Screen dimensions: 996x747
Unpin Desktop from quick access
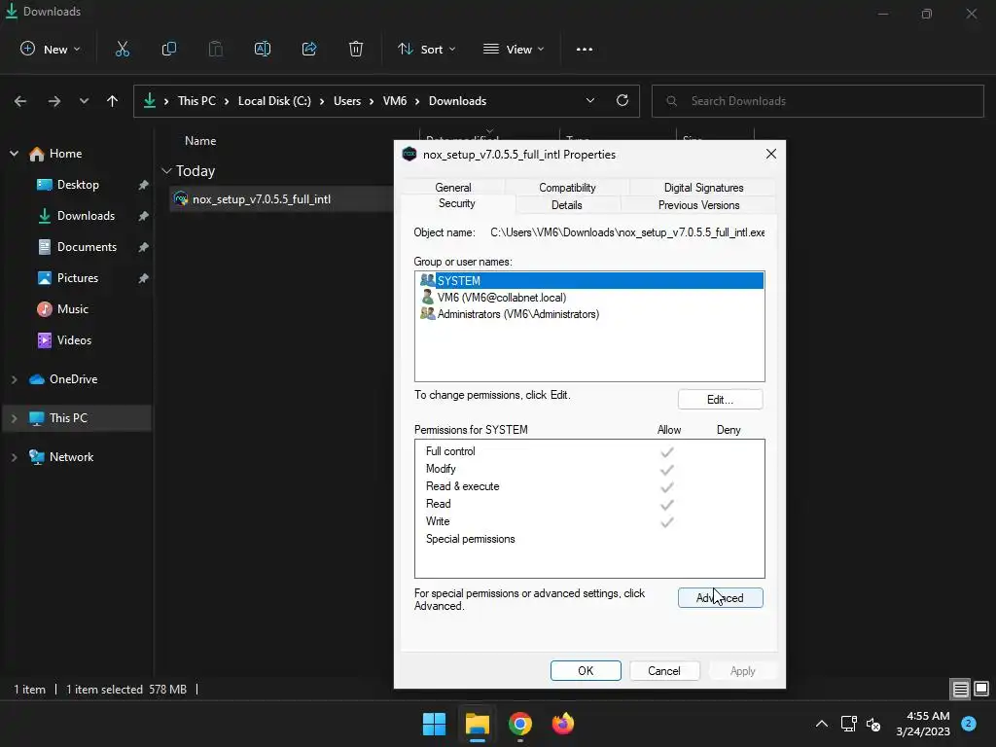144,185
